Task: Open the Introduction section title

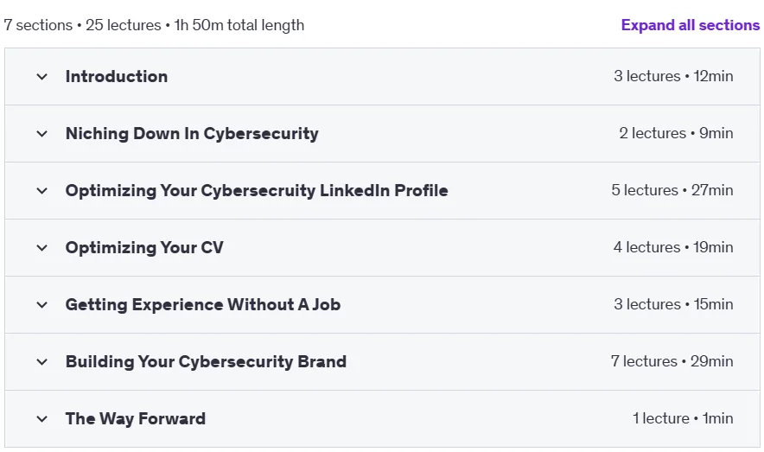Action: (x=117, y=76)
